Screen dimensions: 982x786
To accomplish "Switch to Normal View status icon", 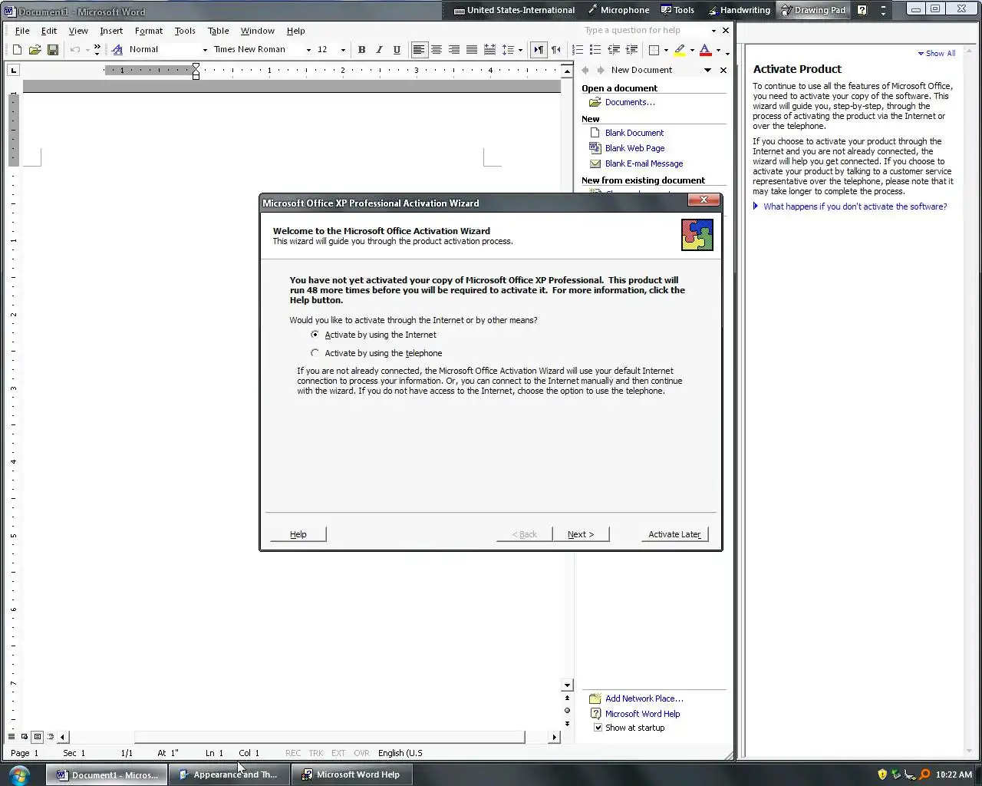I will click(x=12, y=737).
